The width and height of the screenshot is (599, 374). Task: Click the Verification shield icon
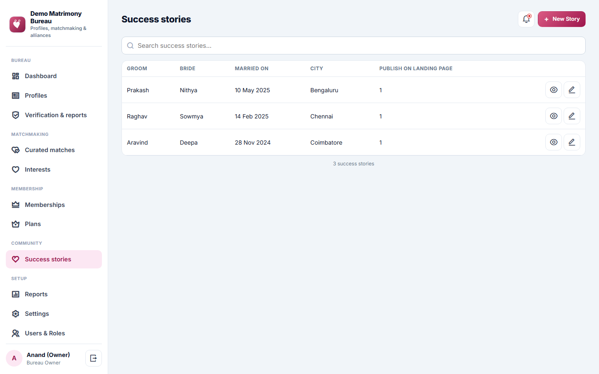coord(16,115)
